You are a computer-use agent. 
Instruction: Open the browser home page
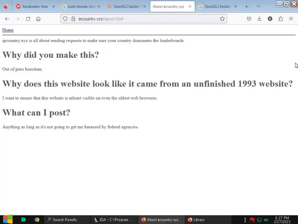(38, 19)
